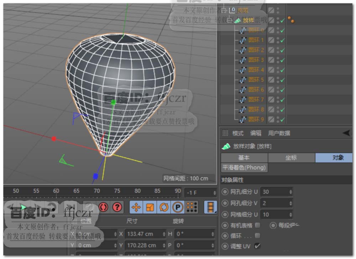The height and width of the screenshot is (259, 356).
Task: Switch to the 坐标 tab
Action: click(x=291, y=158)
